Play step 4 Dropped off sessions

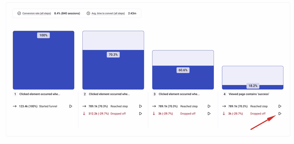(x=280, y=114)
